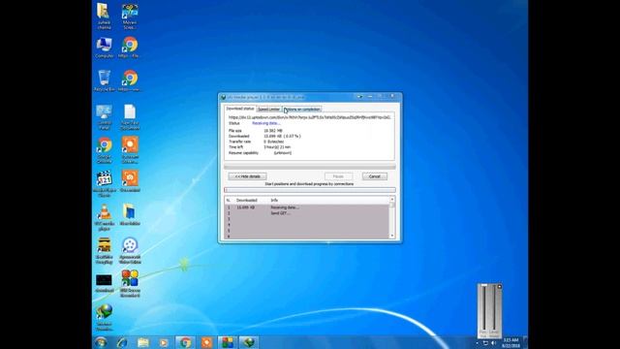The height and width of the screenshot is (349, 620).
Task: Open Google Chrome desktop shortcut
Action: coord(104,150)
